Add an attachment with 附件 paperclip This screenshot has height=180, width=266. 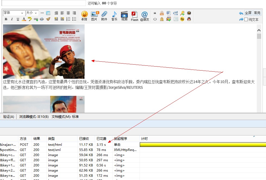click(104, 16)
